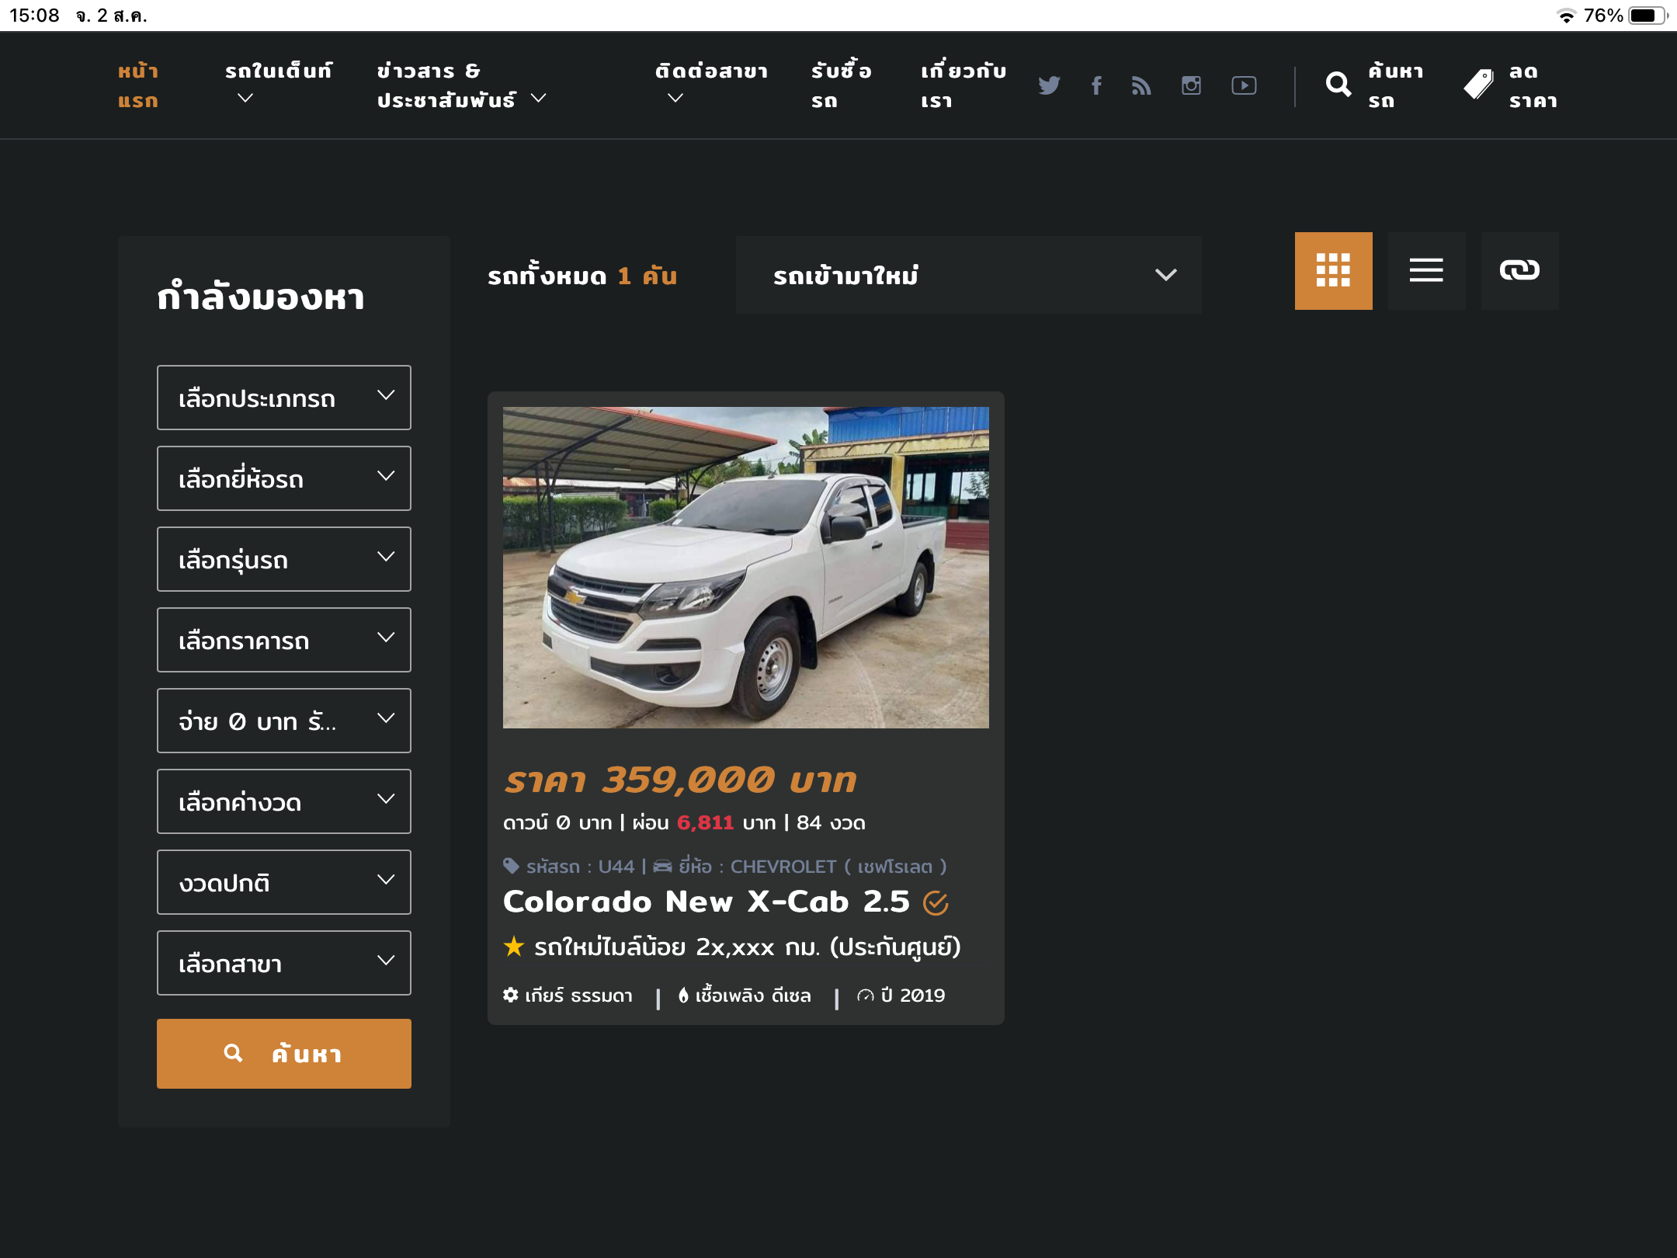The width and height of the screenshot is (1677, 1258).
Task: Click the white Chevrolet pickup photo
Action: [x=745, y=567]
